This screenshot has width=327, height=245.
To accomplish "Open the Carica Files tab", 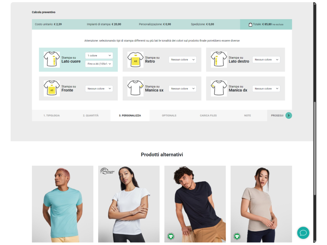I will point(208,116).
